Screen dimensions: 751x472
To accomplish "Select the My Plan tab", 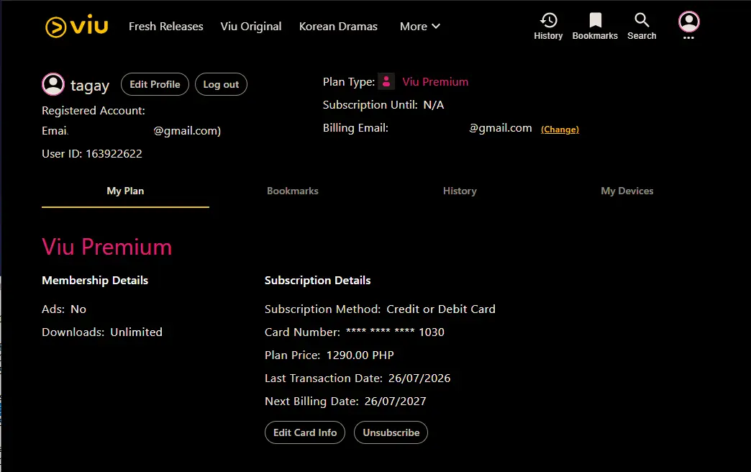I will (x=125, y=191).
